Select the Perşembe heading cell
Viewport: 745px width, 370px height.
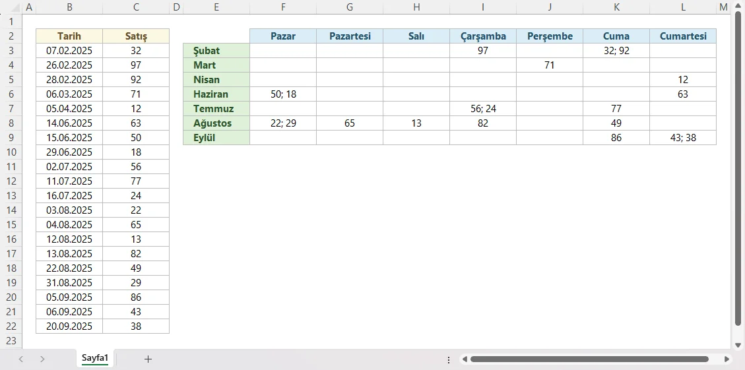pos(550,36)
